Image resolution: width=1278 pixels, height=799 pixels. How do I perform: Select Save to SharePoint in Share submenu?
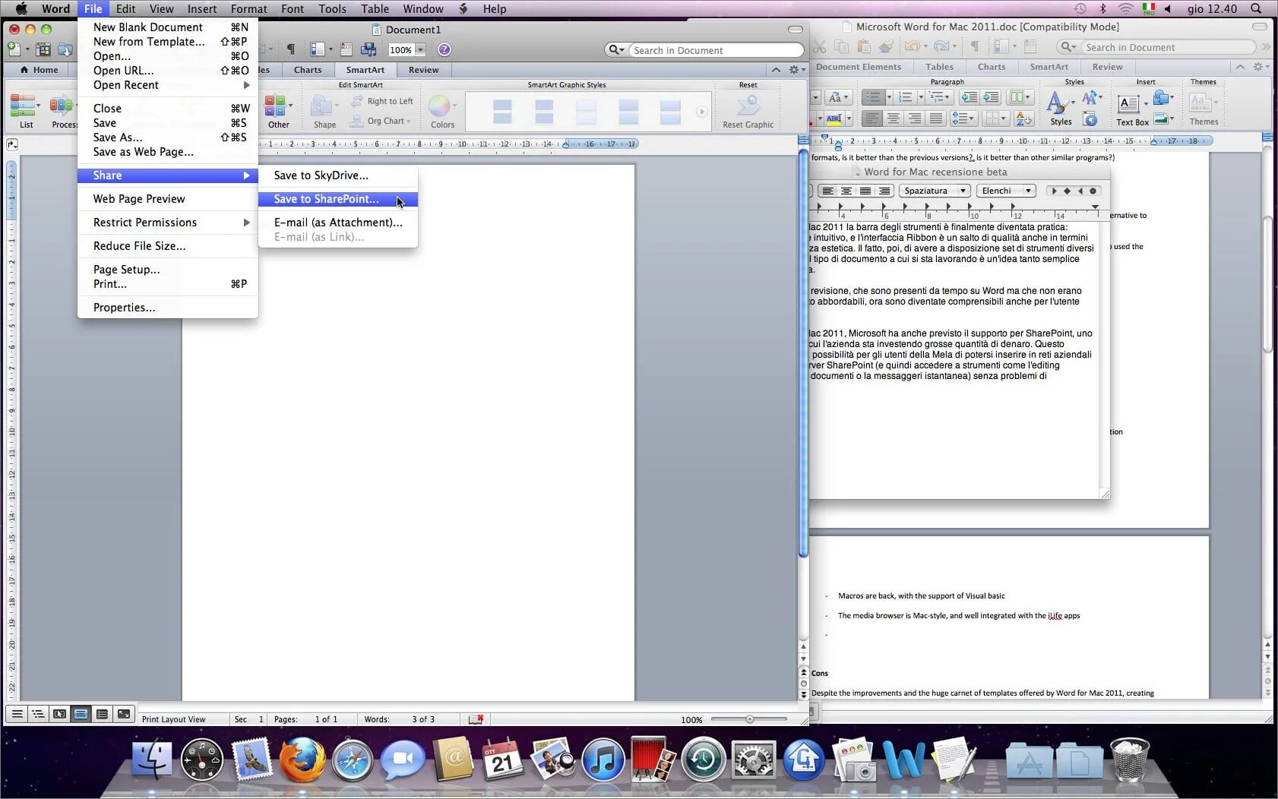pos(337,199)
